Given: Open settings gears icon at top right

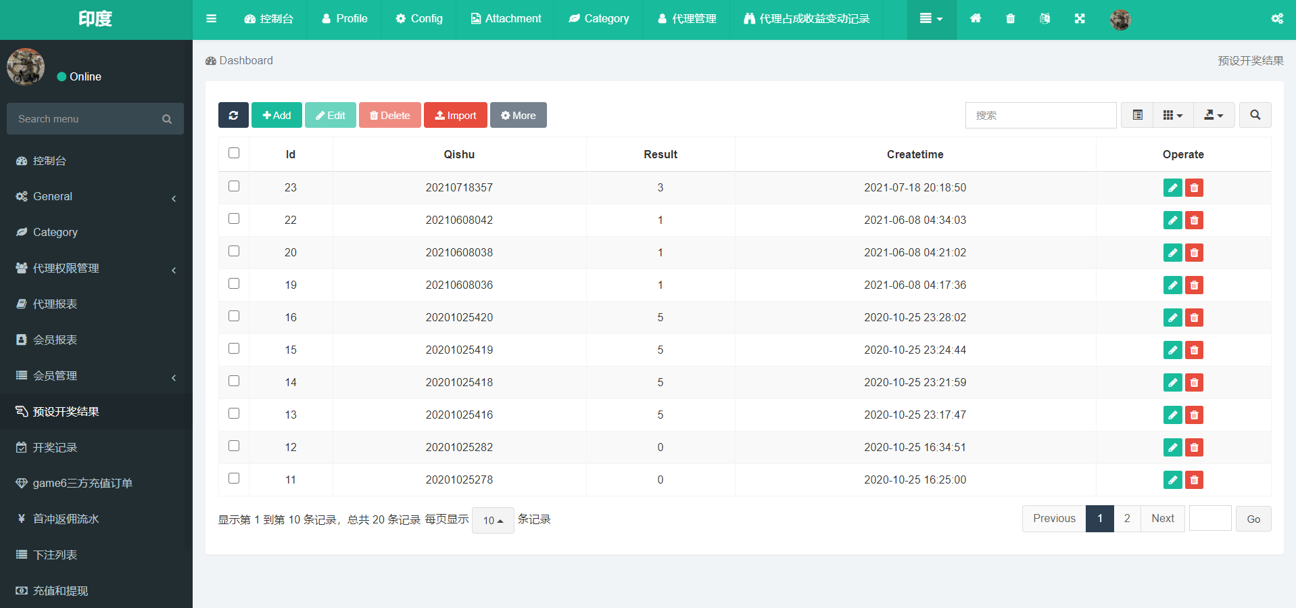Looking at the screenshot, I should click(x=1276, y=19).
